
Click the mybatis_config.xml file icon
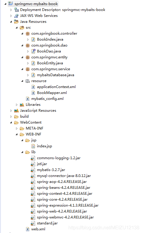(x=28, y=99)
